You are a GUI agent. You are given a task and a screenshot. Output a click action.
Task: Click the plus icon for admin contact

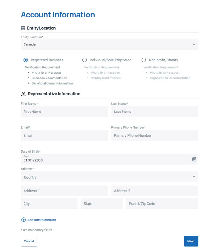(x=24, y=220)
